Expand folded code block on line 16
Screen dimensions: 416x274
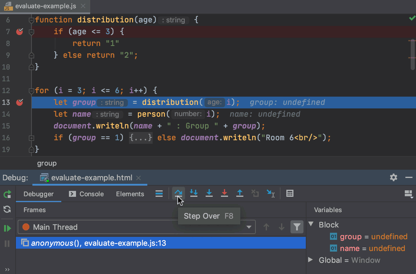32,138
